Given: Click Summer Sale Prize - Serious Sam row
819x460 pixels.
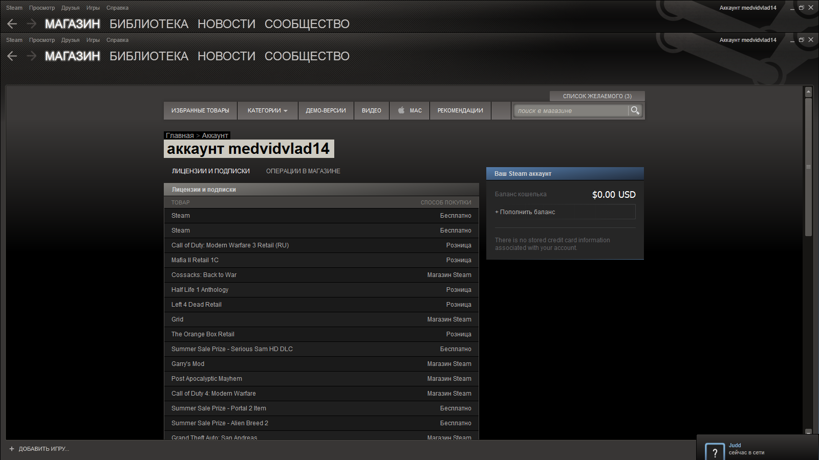Looking at the screenshot, I should coord(321,349).
